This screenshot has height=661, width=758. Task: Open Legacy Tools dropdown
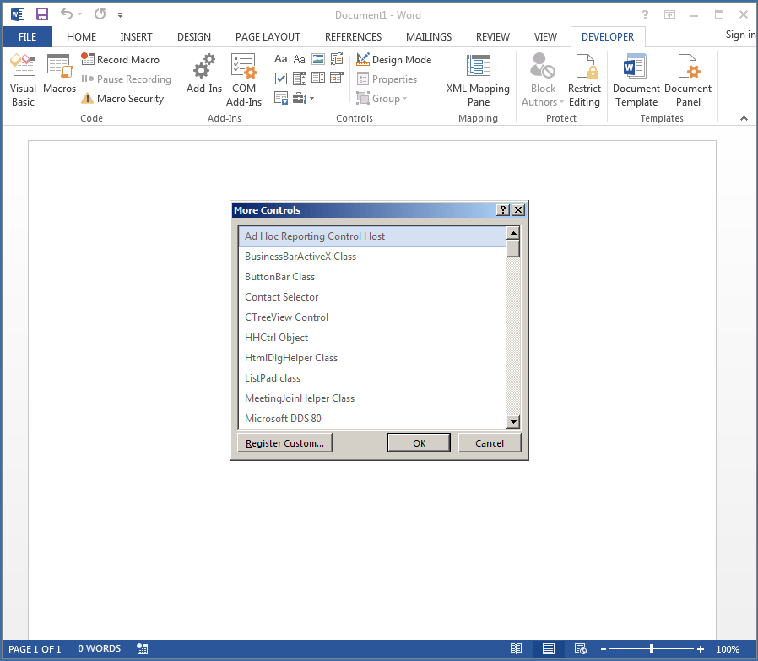coord(304,98)
